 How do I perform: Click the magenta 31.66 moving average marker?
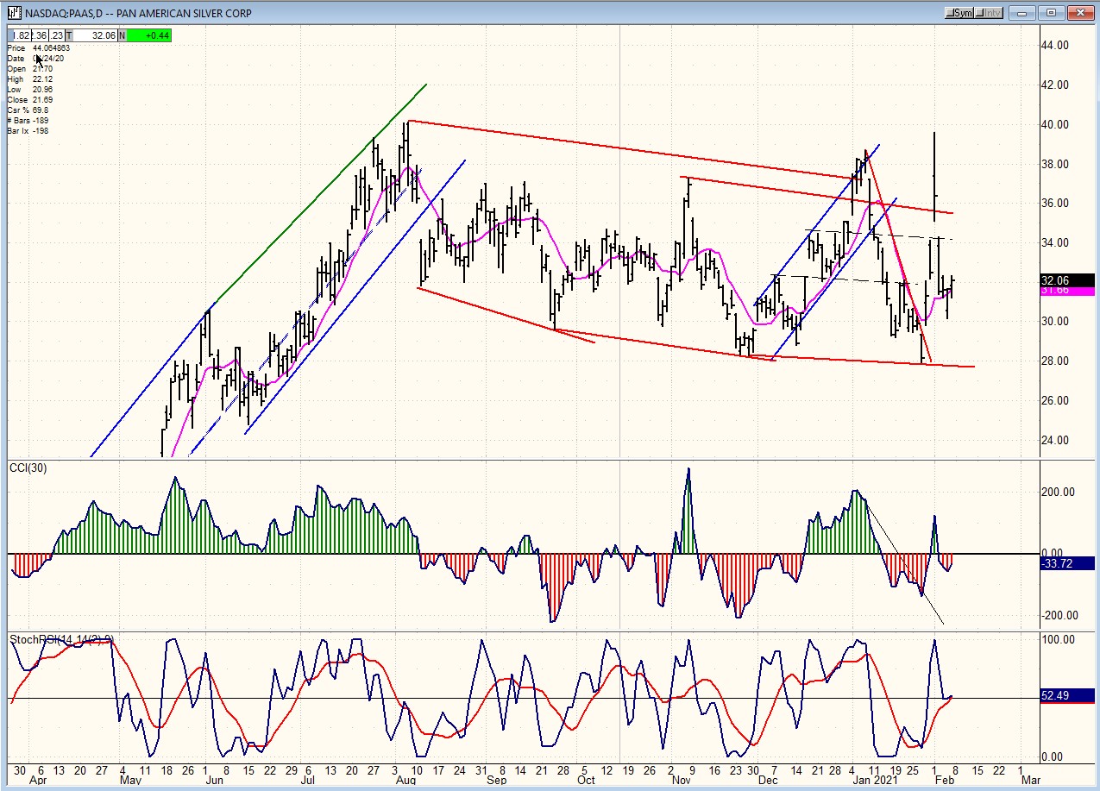(x=1066, y=292)
